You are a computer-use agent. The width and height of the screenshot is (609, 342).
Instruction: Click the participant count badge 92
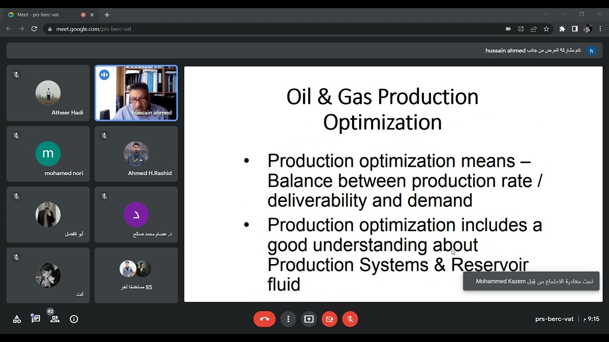pyautogui.click(x=50, y=312)
